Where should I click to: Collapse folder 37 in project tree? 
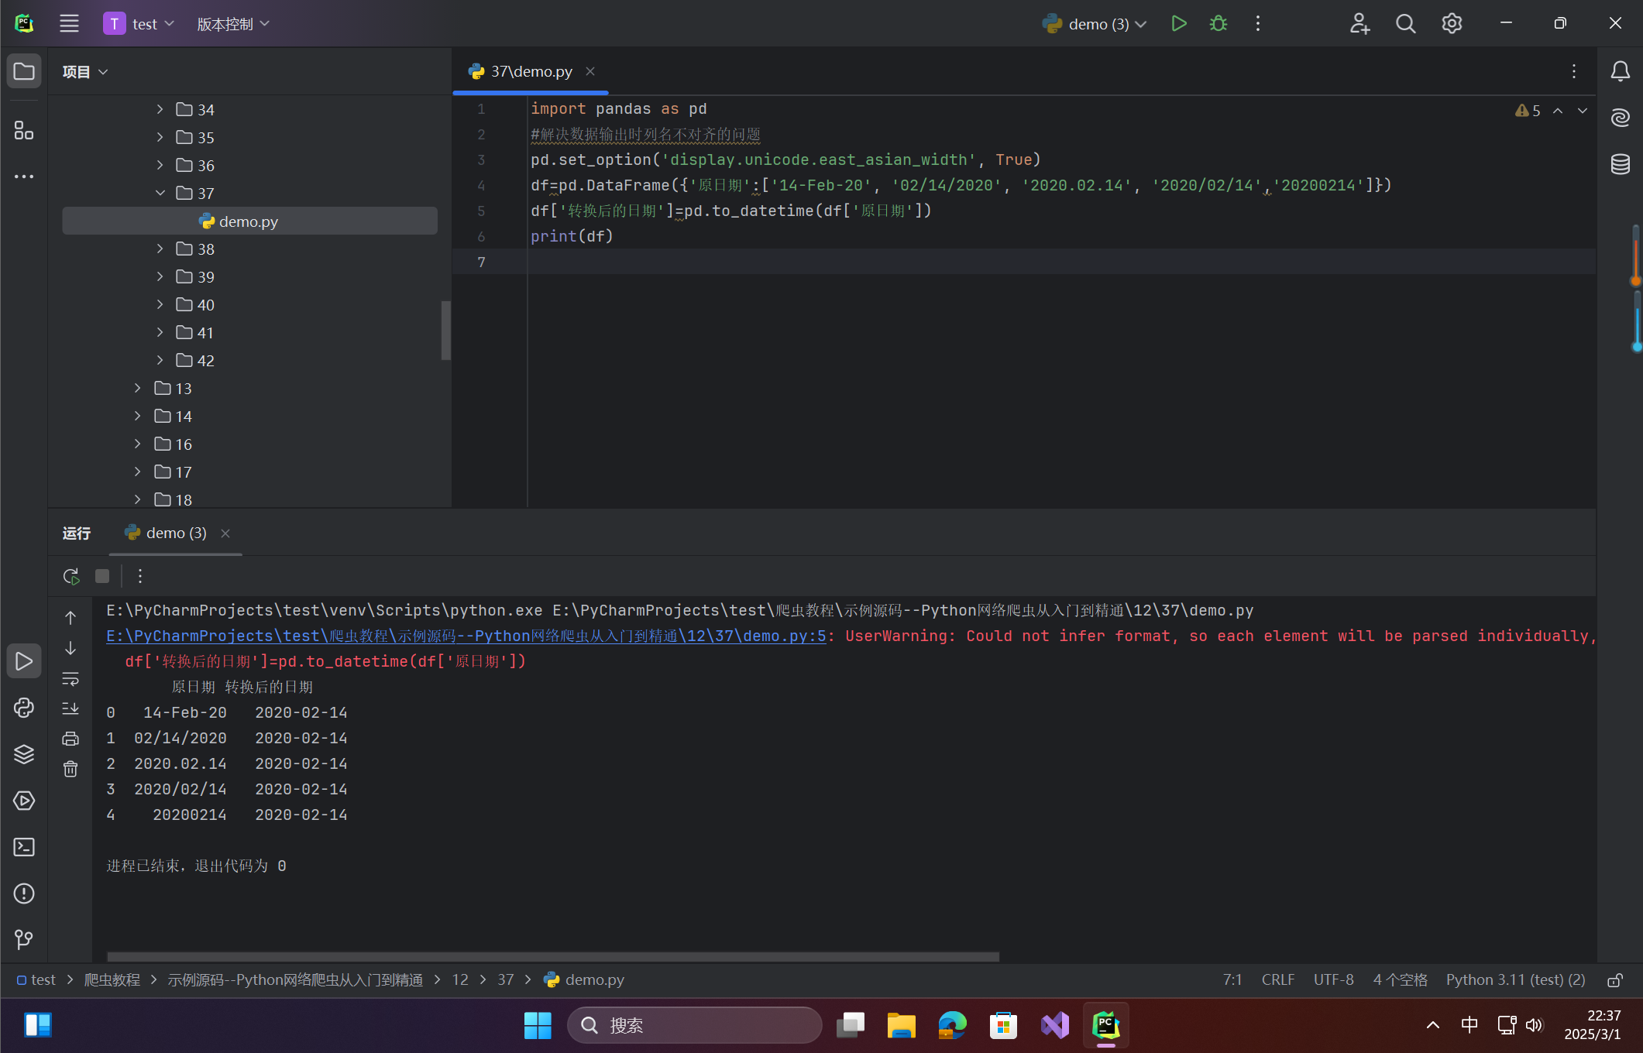point(160,193)
